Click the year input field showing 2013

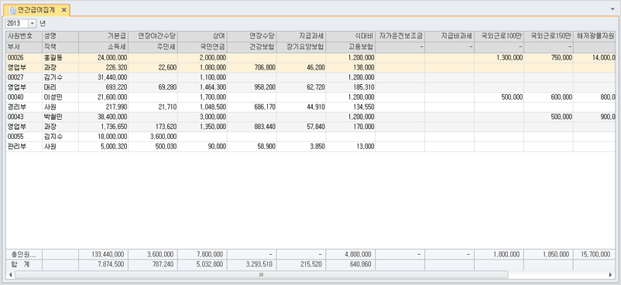coord(17,23)
